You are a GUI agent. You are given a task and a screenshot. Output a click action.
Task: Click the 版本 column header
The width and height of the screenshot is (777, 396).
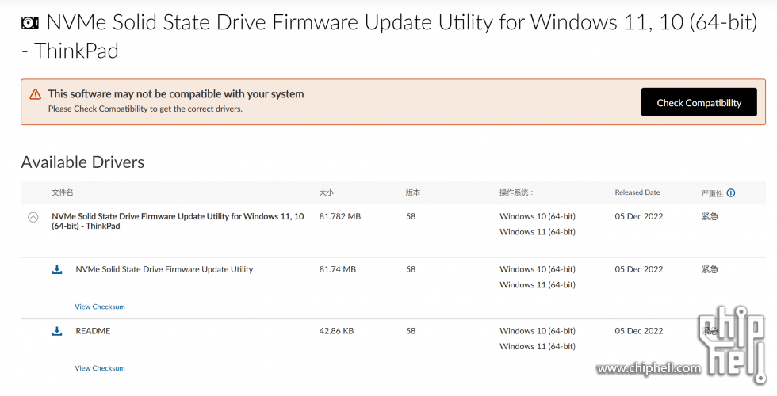click(413, 192)
